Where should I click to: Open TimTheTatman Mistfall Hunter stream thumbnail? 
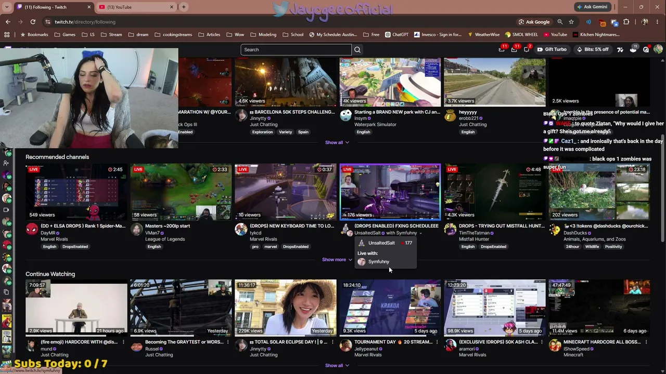pyautogui.click(x=495, y=192)
